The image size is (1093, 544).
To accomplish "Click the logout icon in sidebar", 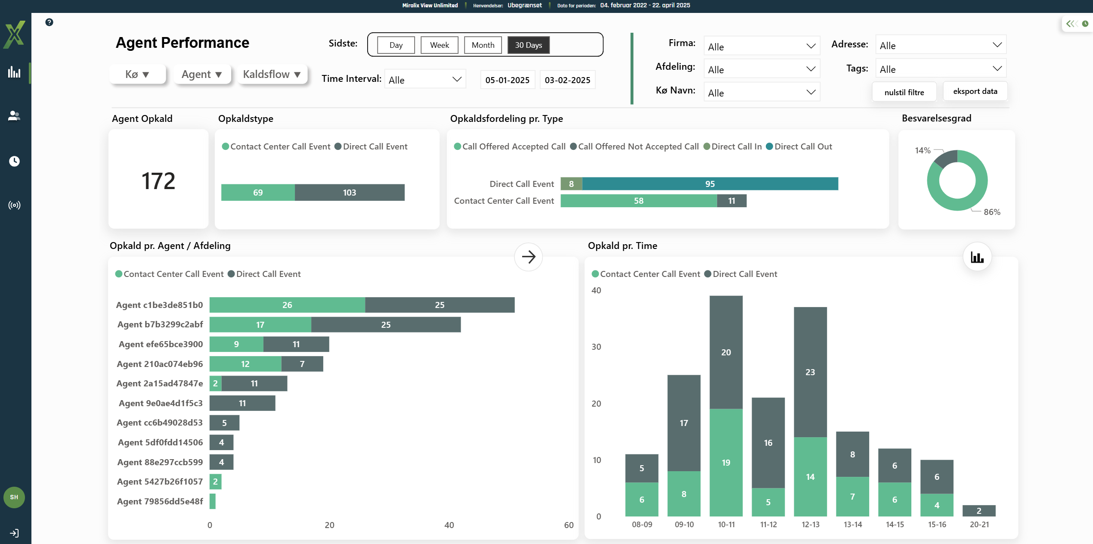I will pos(14,533).
